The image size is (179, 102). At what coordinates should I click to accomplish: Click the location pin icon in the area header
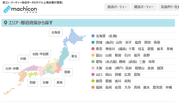pyautogui.click(x=6, y=23)
